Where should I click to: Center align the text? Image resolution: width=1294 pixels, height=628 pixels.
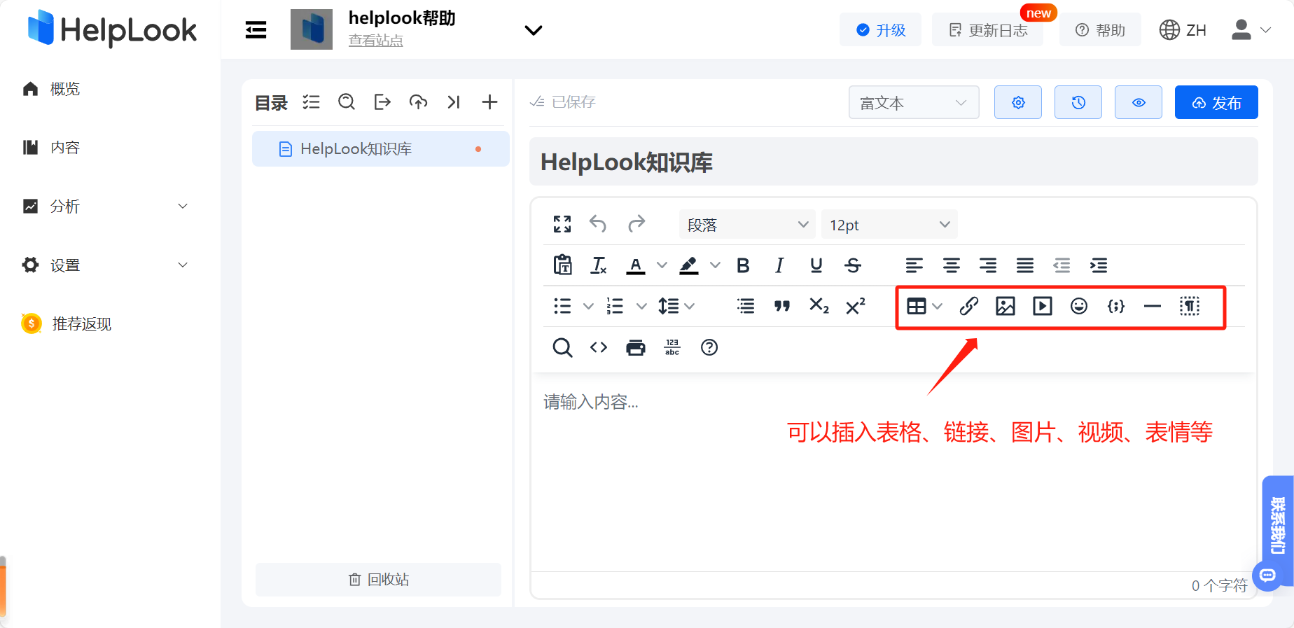coord(951,265)
